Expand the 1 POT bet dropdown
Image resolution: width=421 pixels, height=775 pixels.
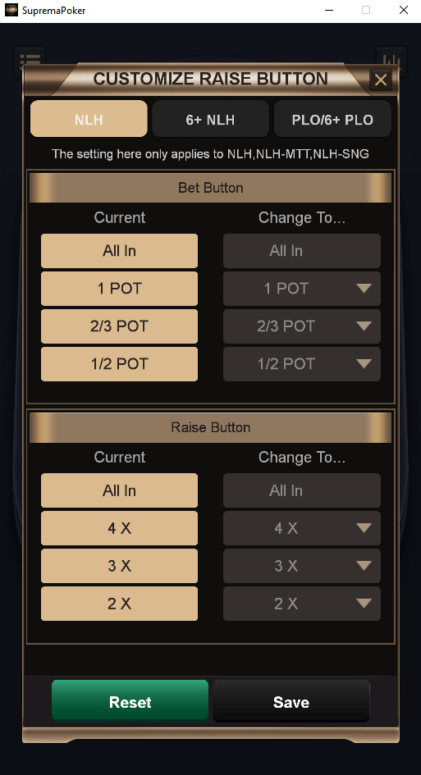(x=302, y=289)
